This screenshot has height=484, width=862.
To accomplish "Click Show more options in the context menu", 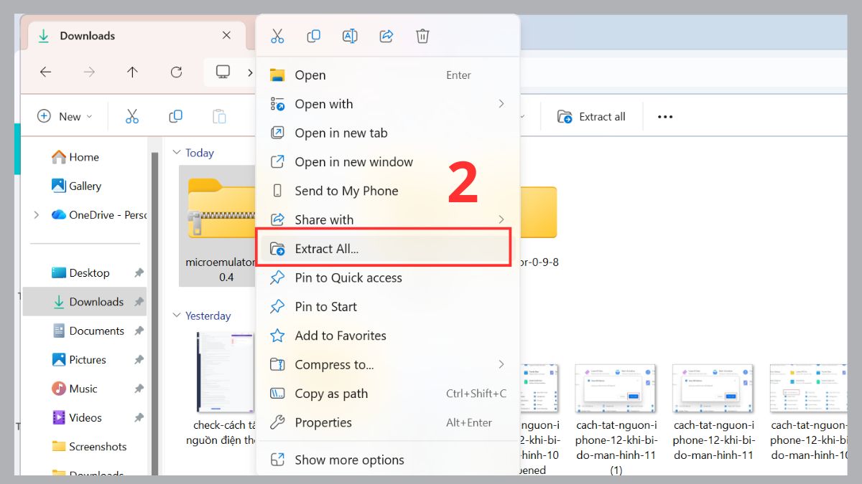I will (349, 460).
